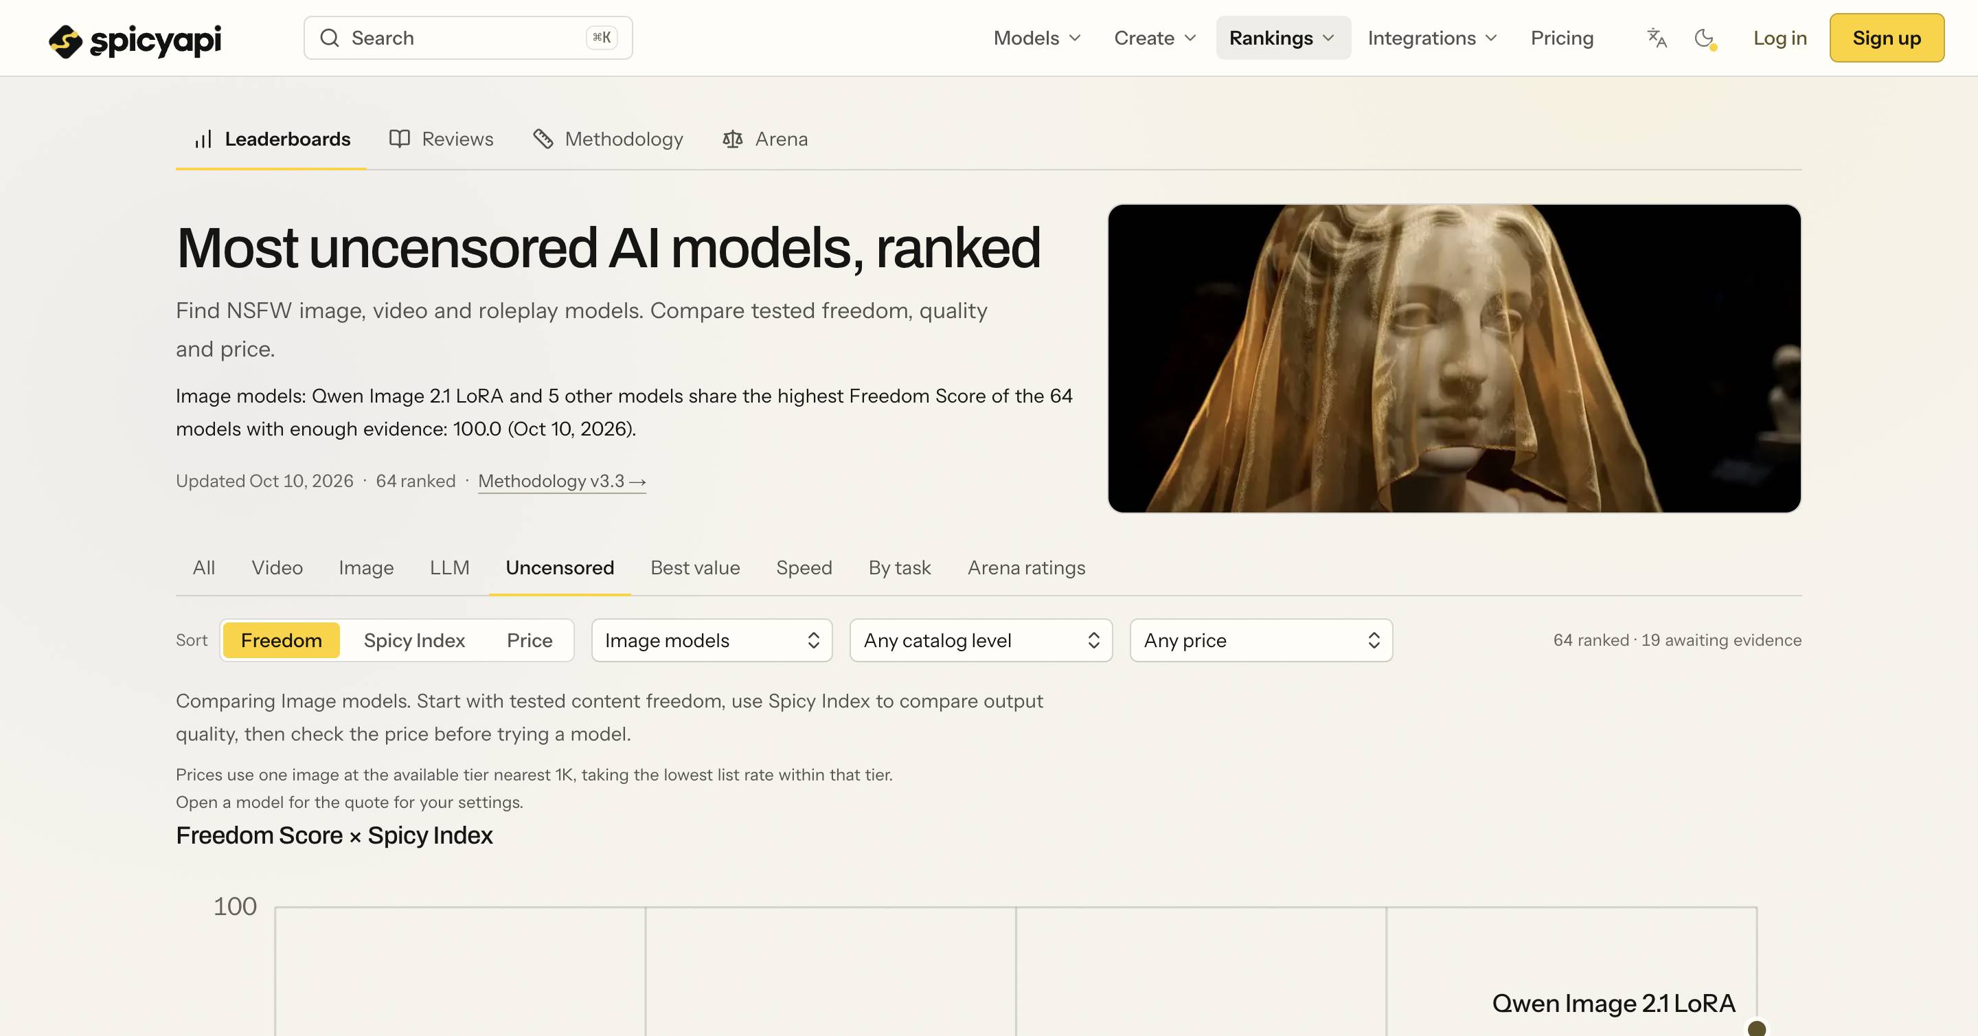Click the Sign up button
This screenshot has width=1978, height=1036.
(x=1887, y=38)
